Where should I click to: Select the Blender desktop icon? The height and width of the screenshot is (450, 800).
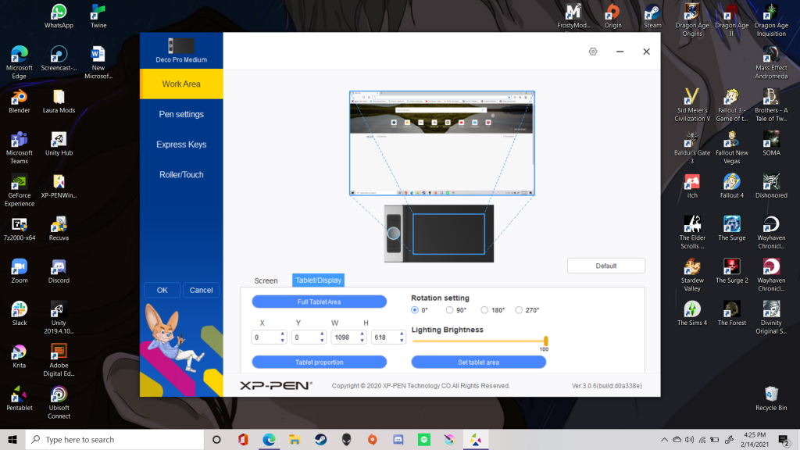20,101
